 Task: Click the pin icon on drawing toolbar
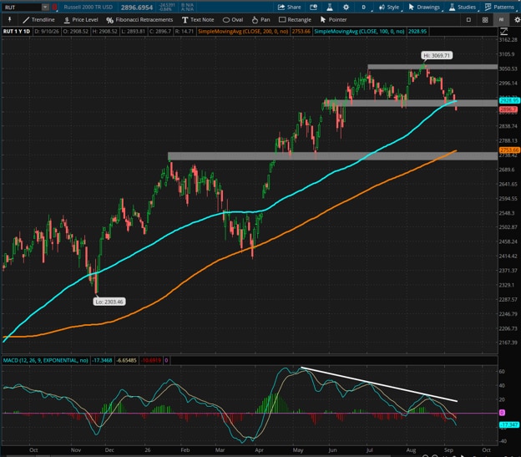coord(10,19)
